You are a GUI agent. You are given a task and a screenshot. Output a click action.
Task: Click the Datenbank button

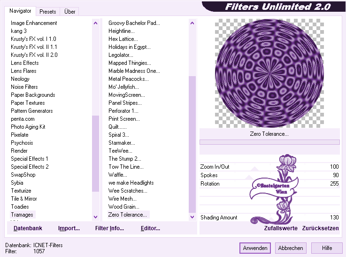point(28,228)
